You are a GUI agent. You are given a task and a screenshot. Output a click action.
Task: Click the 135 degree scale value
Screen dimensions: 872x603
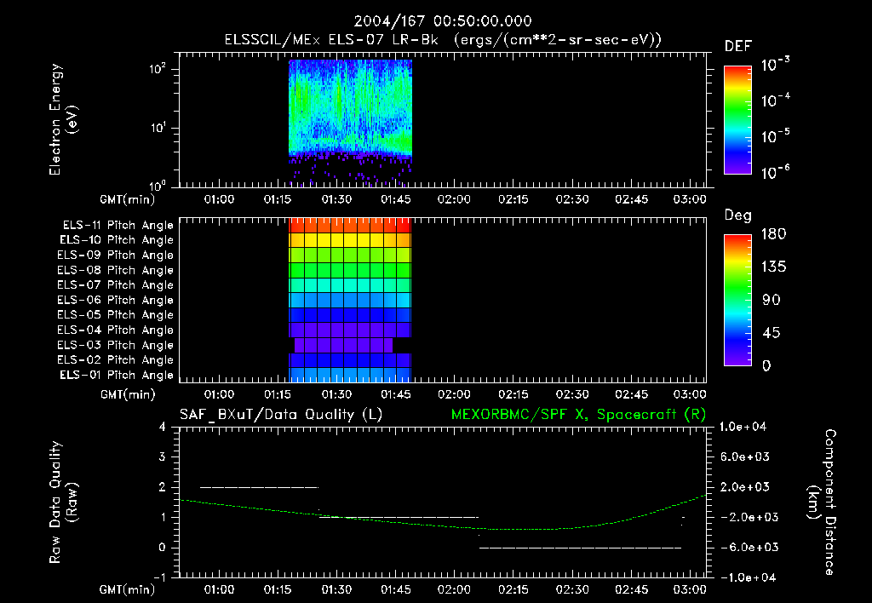pos(773,267)
